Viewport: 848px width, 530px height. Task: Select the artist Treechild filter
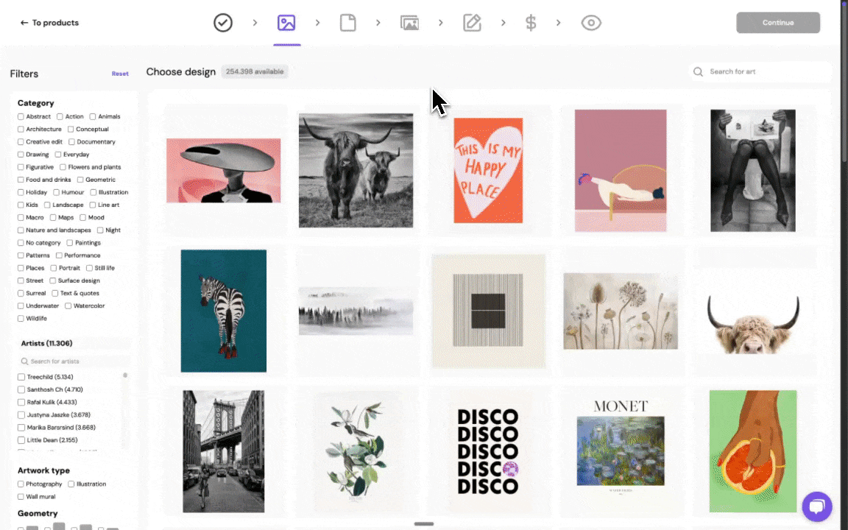(21, 376)
